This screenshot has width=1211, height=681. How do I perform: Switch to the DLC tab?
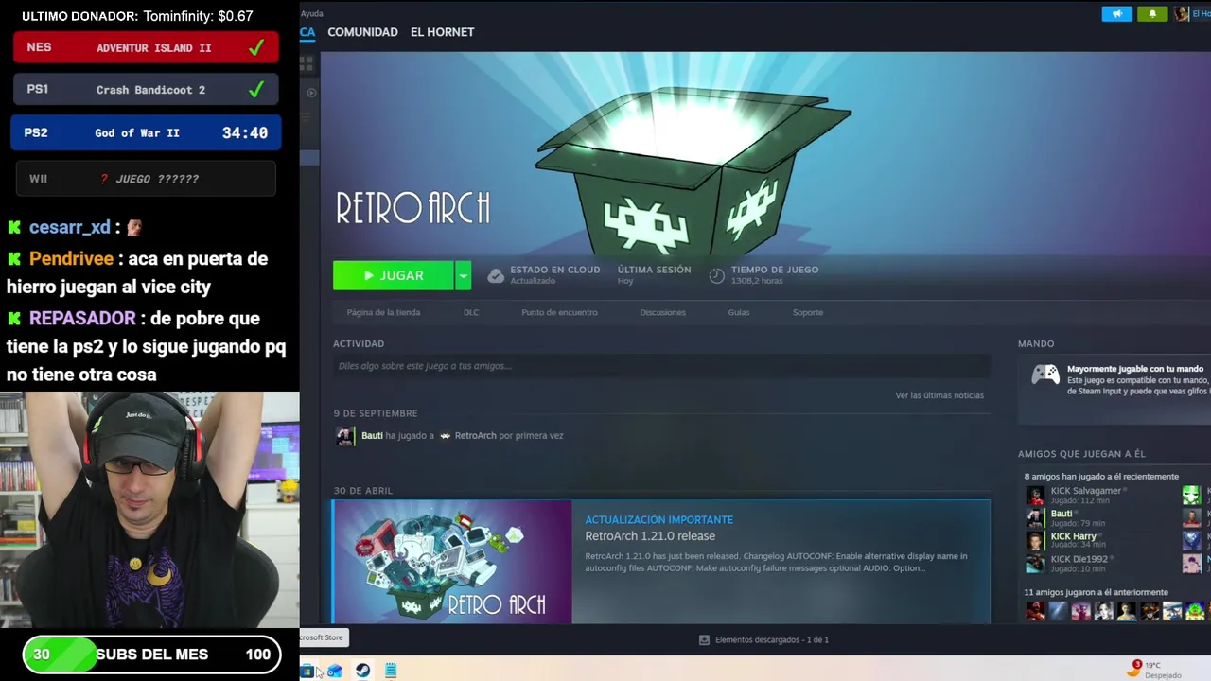471,312
